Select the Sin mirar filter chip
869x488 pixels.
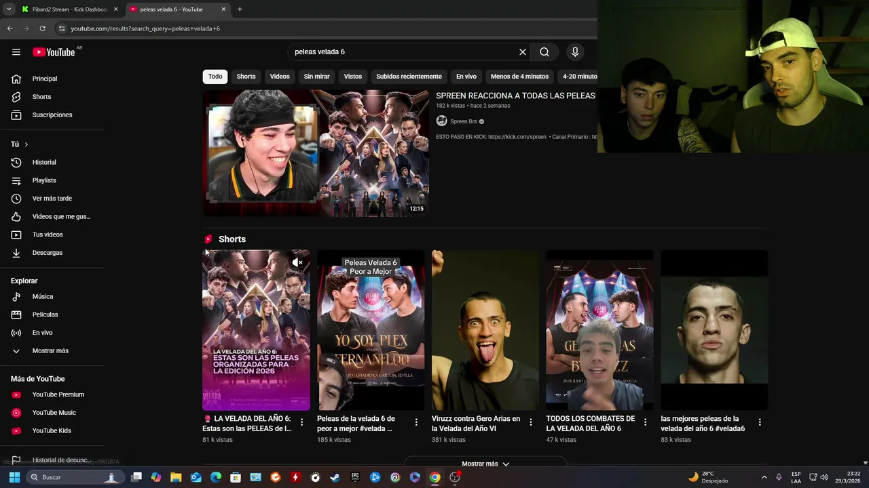(x=316, y=77)
